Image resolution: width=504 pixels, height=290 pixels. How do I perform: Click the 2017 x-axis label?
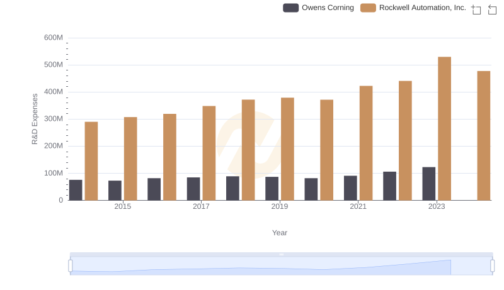tap(201, 206)
